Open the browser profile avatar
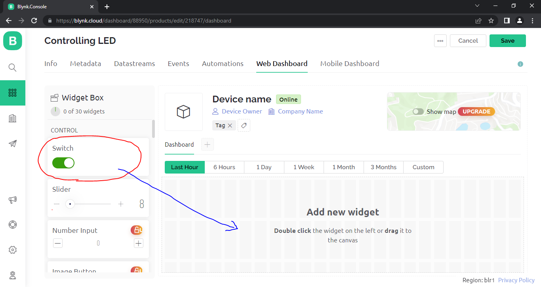 520,21
